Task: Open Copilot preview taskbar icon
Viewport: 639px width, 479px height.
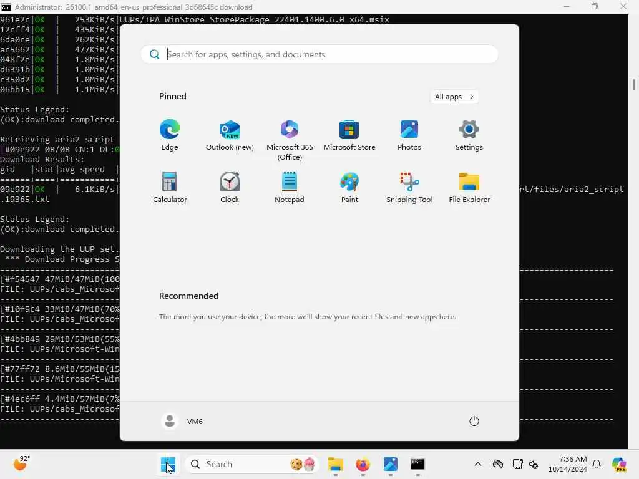Action: [619, 464]
